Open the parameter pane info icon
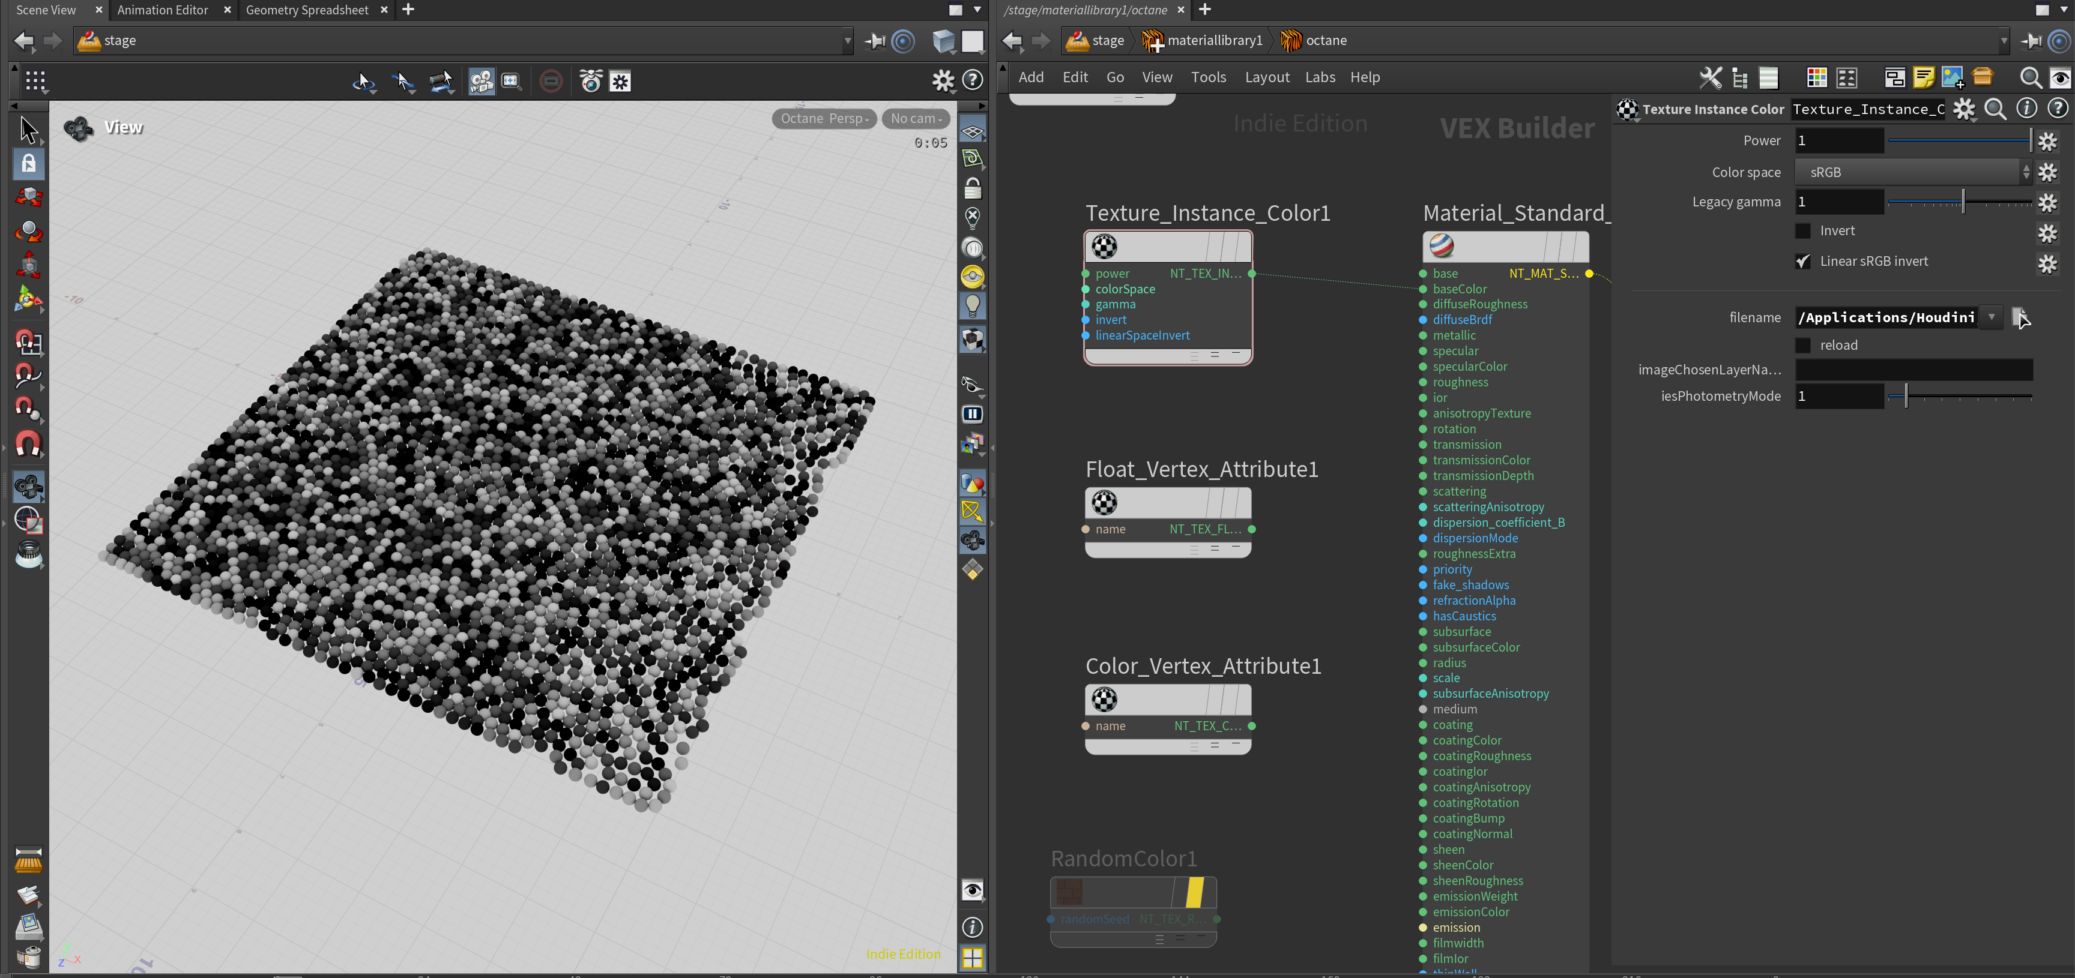The width and height of the screenshot is (2075, 978). (2027, 109)
